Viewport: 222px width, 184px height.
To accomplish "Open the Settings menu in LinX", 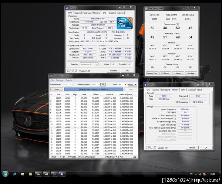I will pyautogui.click(x=60, y=80).
